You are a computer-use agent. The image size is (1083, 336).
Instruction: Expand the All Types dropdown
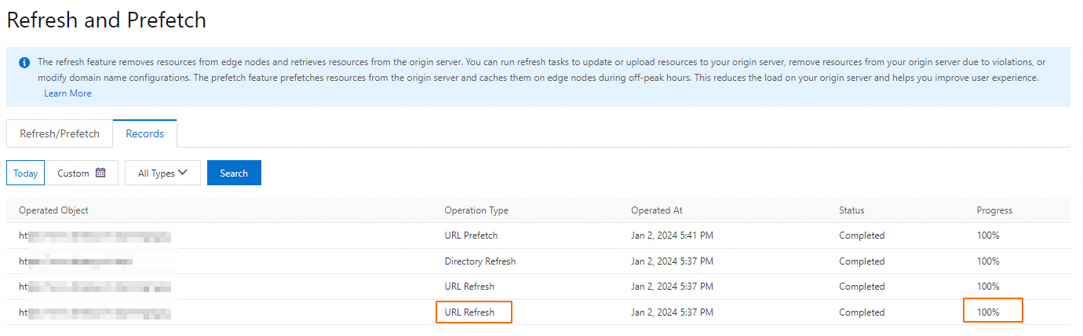tap(162, 173)
